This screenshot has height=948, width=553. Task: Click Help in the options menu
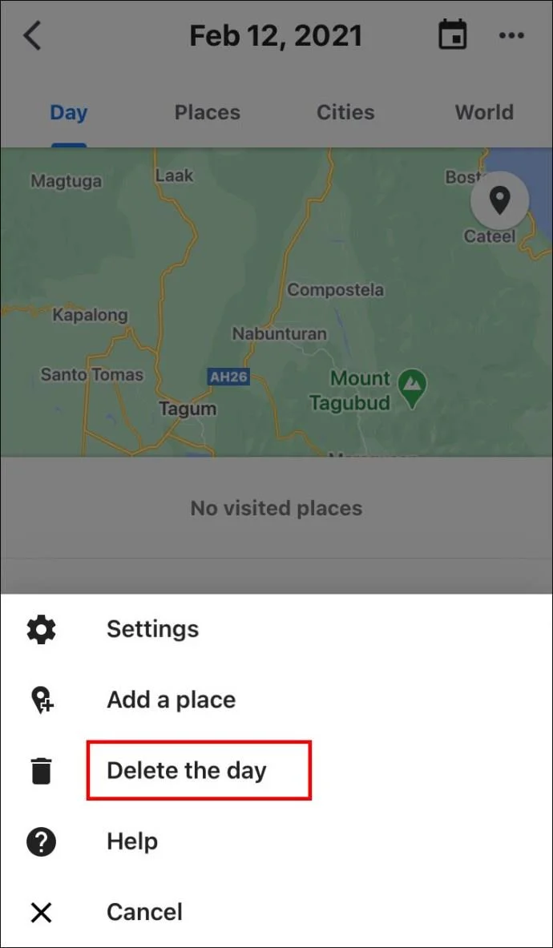click(131, 841)
